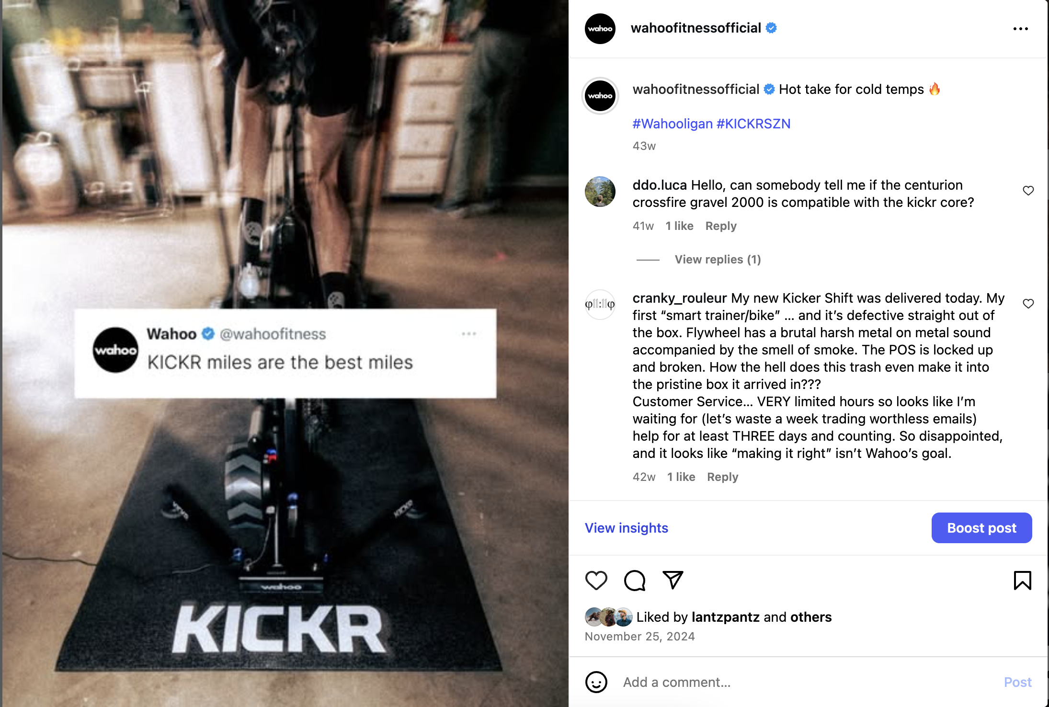Like cranky_rouleur's comment
Screen dimensions: 1049x707
pos(1028,304)
